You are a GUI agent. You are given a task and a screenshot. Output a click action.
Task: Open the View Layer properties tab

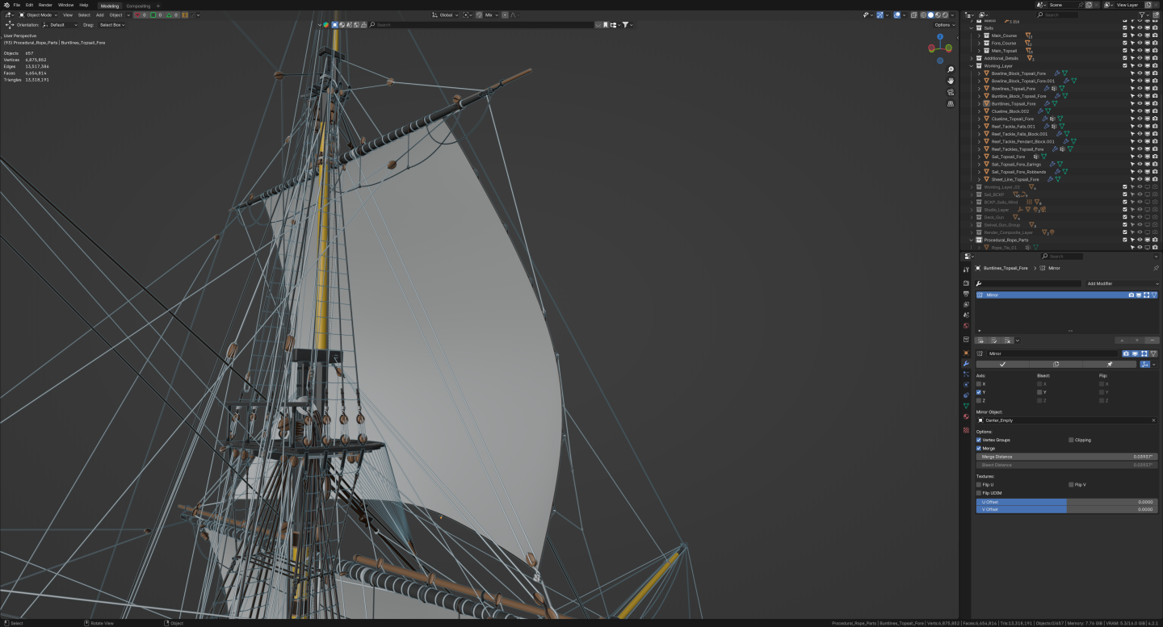pos(966,304)
